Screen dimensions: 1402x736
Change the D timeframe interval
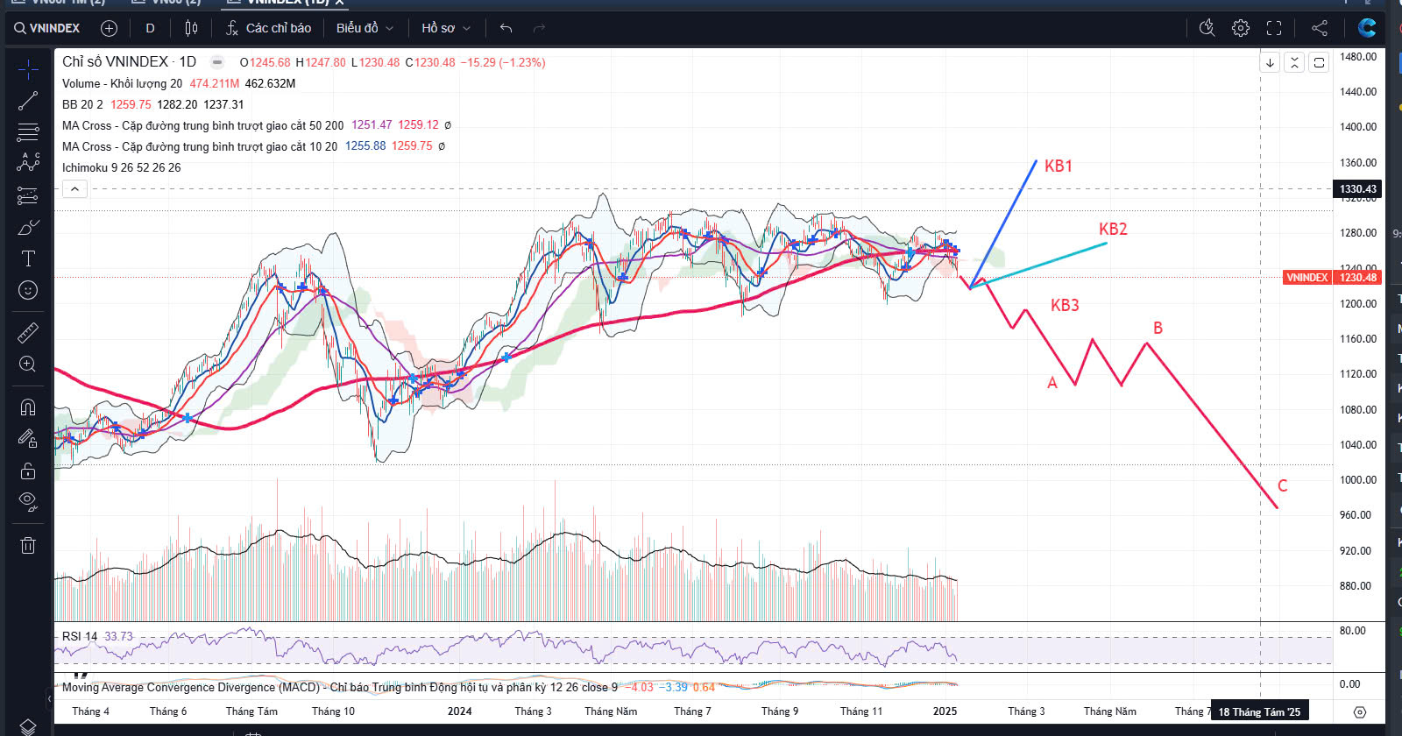[x=150, y=28]
